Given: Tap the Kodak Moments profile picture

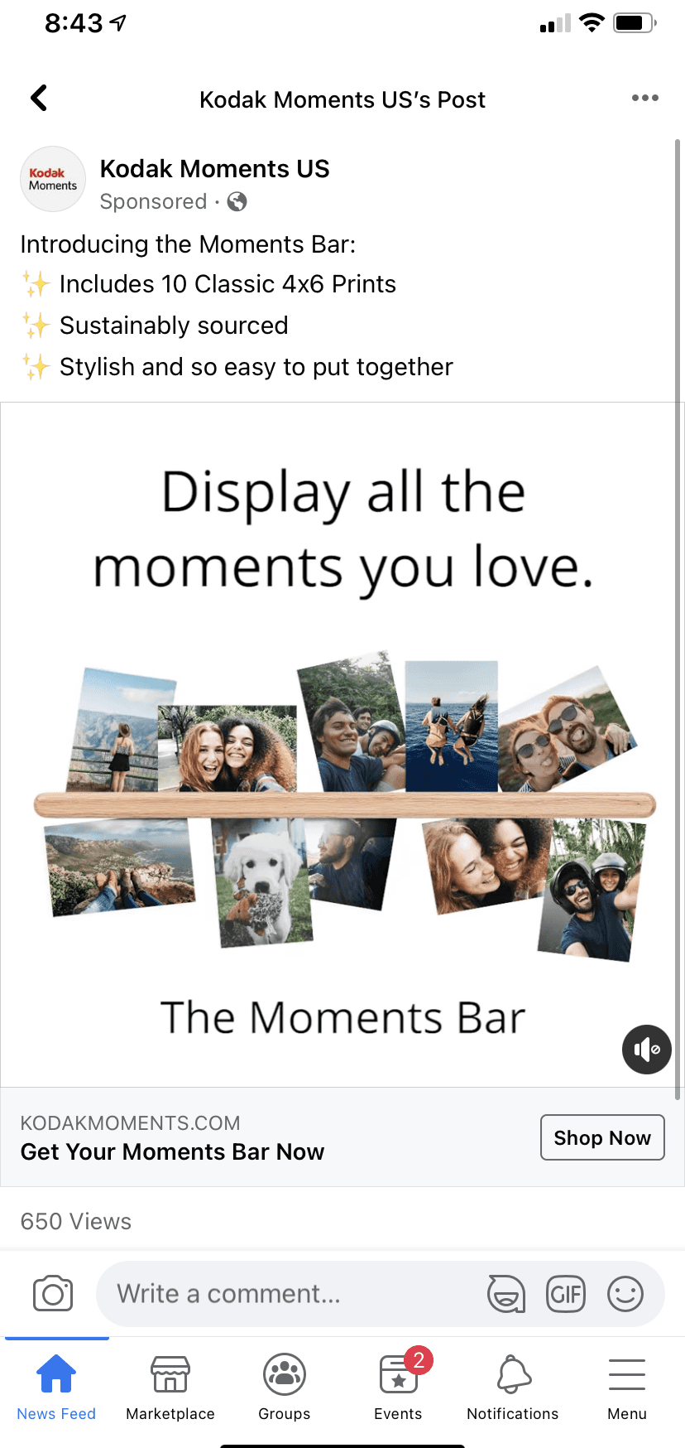Looking at the screenshot, I should coord(53,180).
